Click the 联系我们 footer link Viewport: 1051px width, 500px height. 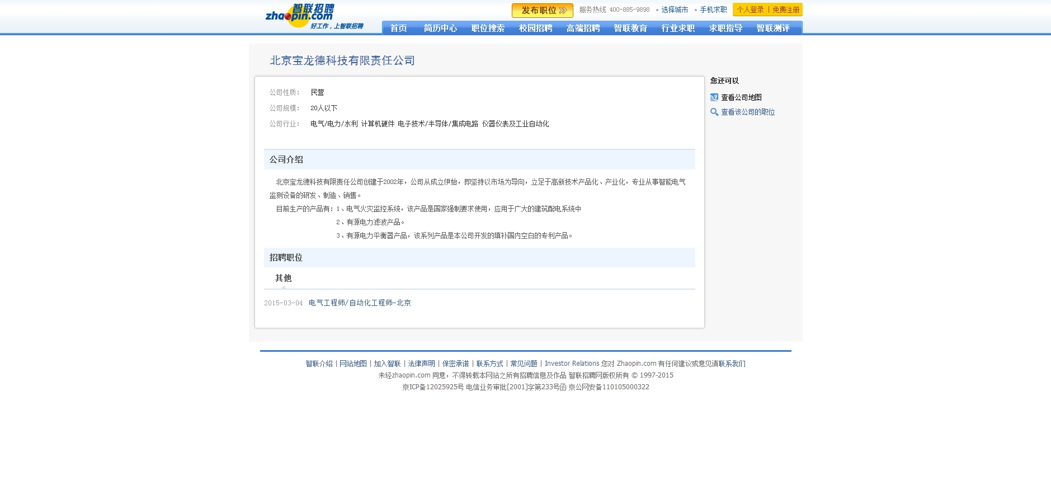[732, 364]
